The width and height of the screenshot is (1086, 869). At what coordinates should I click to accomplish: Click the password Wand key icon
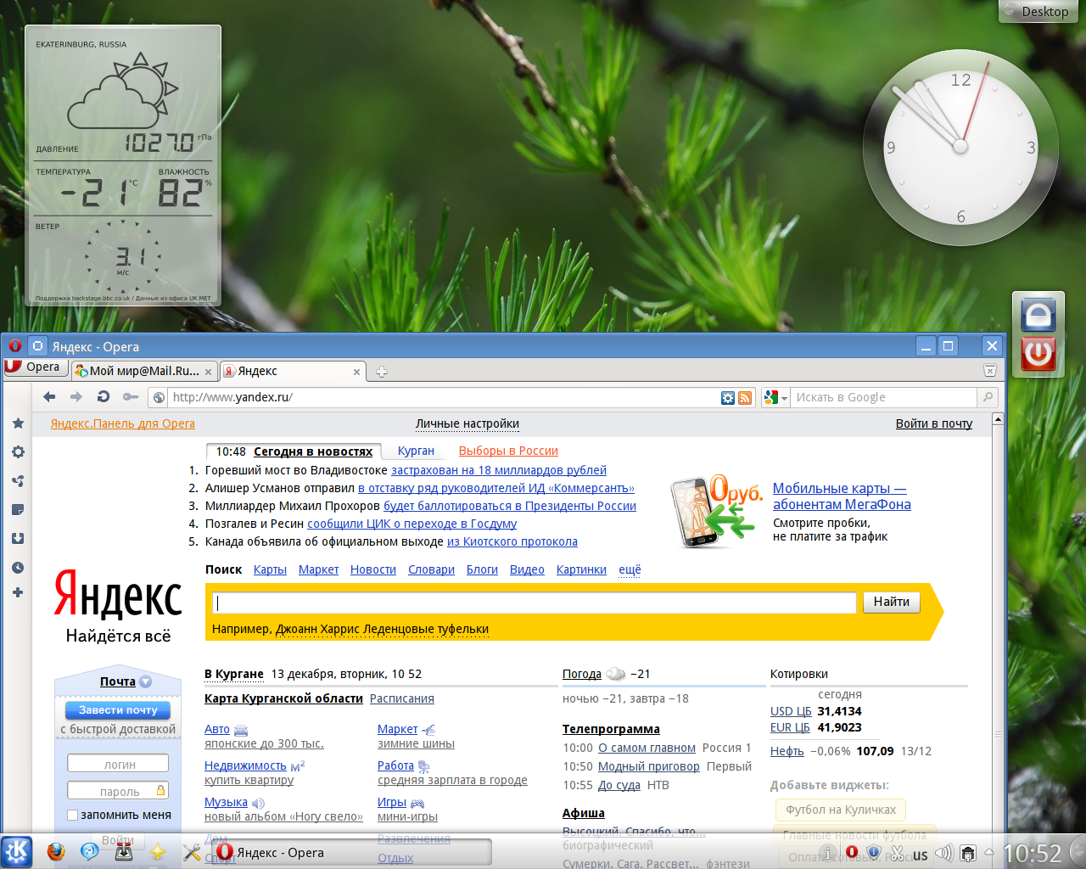(130, 396)
